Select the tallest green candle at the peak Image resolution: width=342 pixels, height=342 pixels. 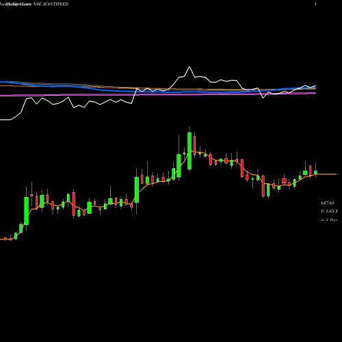pos(189,150)
